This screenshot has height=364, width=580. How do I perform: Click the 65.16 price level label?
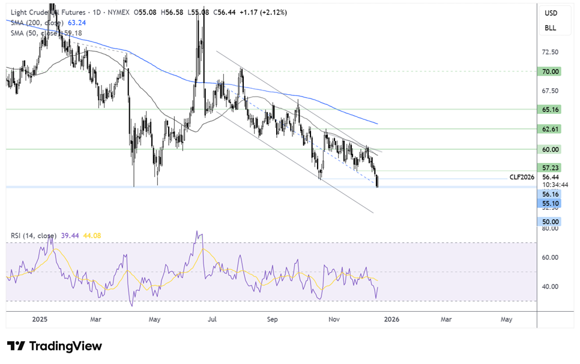(x=551, y=110)
